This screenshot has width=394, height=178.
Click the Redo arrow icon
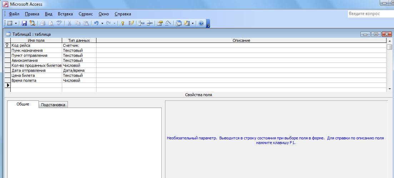coord(109,23)
